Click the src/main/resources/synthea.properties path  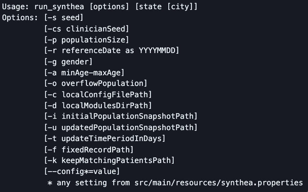click(219, 183)
